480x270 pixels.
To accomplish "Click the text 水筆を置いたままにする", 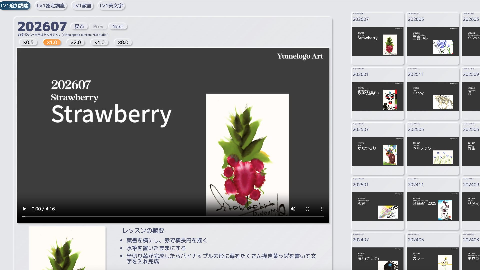I will [x=156, y=248].
